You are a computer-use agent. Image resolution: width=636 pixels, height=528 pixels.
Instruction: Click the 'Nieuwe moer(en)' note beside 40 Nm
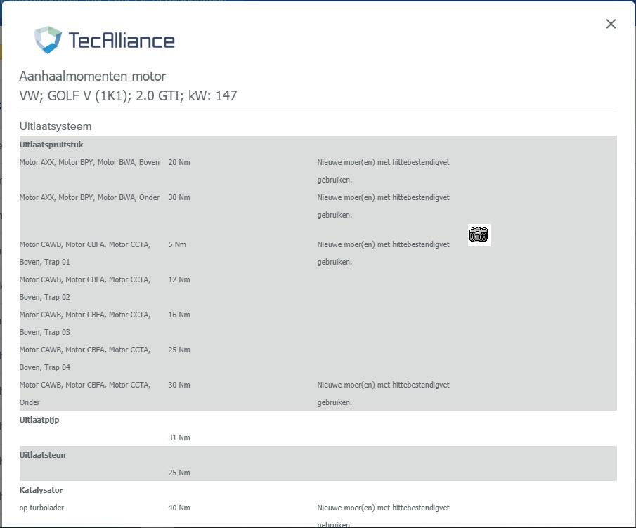pos(383,516)
